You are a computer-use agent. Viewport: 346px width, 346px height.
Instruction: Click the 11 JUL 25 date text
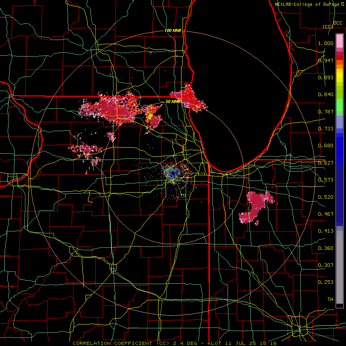pyautogui.click(x=240, y=343)
